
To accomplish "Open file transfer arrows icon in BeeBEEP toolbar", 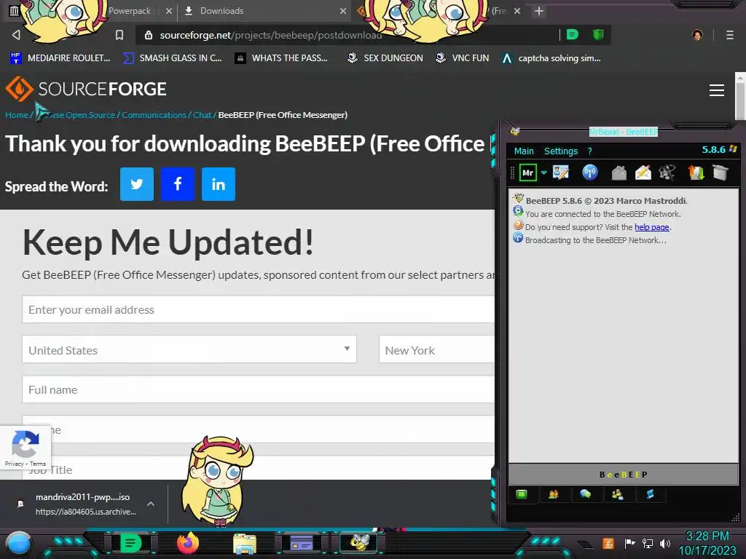I will click(696, 173).
